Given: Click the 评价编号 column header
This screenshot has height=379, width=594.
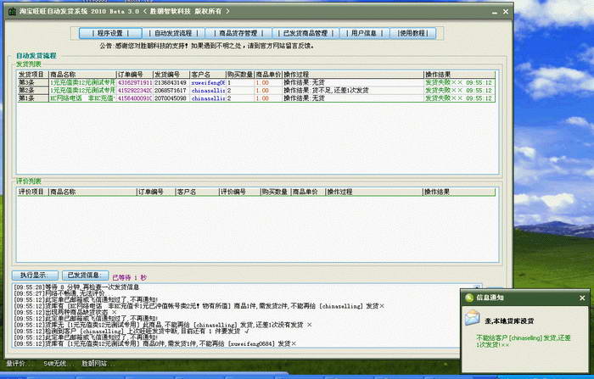Looking at the screenshot, I should click(x=239, y=192).
